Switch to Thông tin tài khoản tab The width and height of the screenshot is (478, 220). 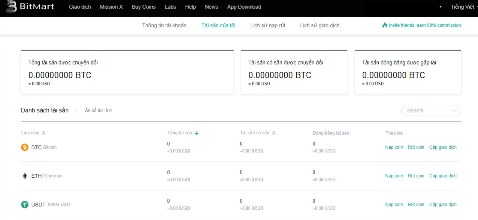click(164, 25)
